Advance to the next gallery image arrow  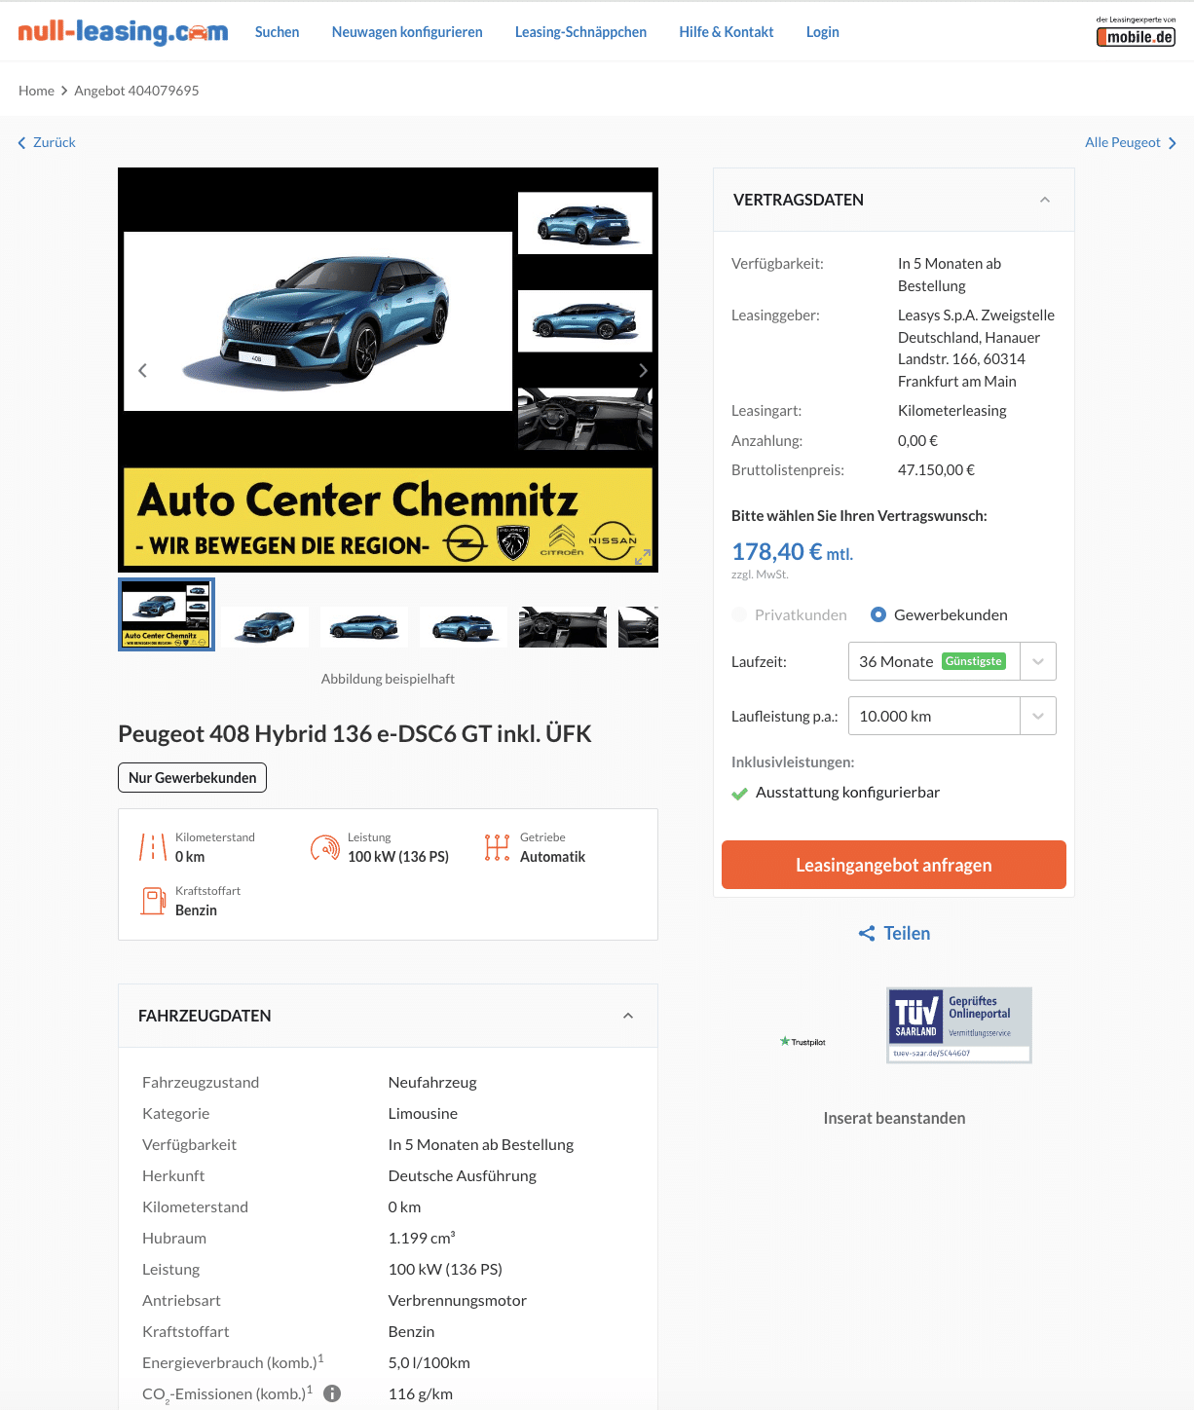point(642,370)
